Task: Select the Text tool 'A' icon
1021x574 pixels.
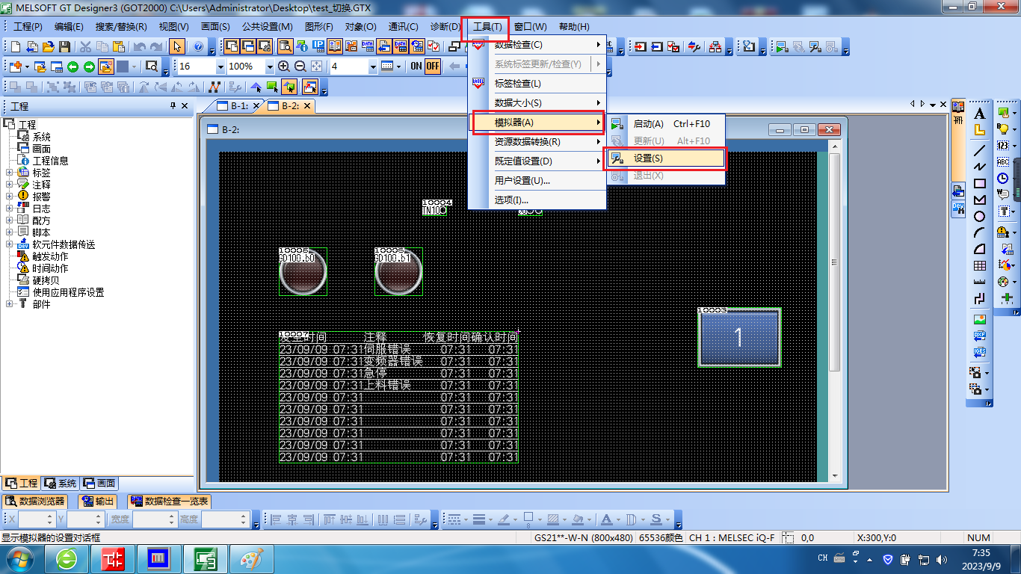Action: [x=979, y=114]
